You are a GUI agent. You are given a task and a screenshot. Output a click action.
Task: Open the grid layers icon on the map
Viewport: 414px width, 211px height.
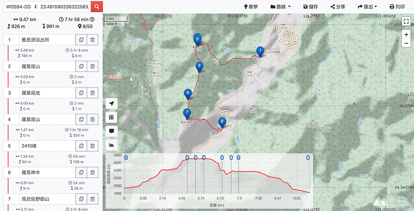tap(111, 117)
